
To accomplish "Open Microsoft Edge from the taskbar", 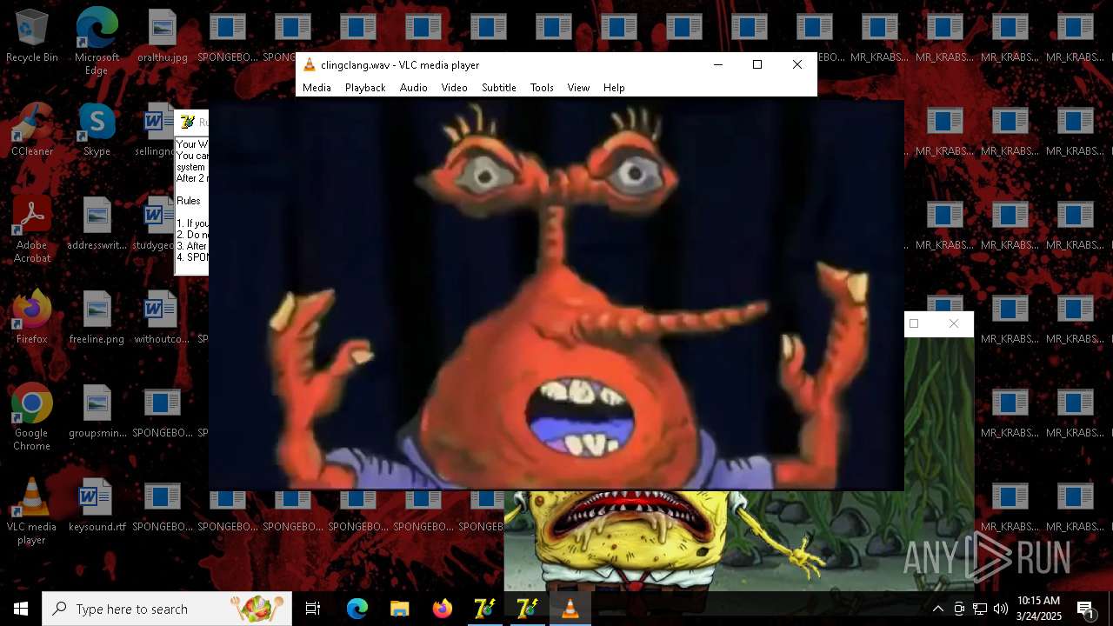I will 357,609.
